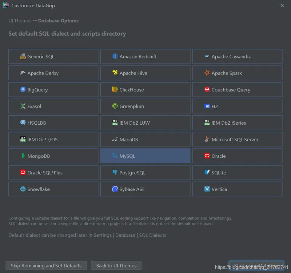291x273 pixels.
Task: Choose Microsoft SQL Server dialect label
Action: click(235, 140)
